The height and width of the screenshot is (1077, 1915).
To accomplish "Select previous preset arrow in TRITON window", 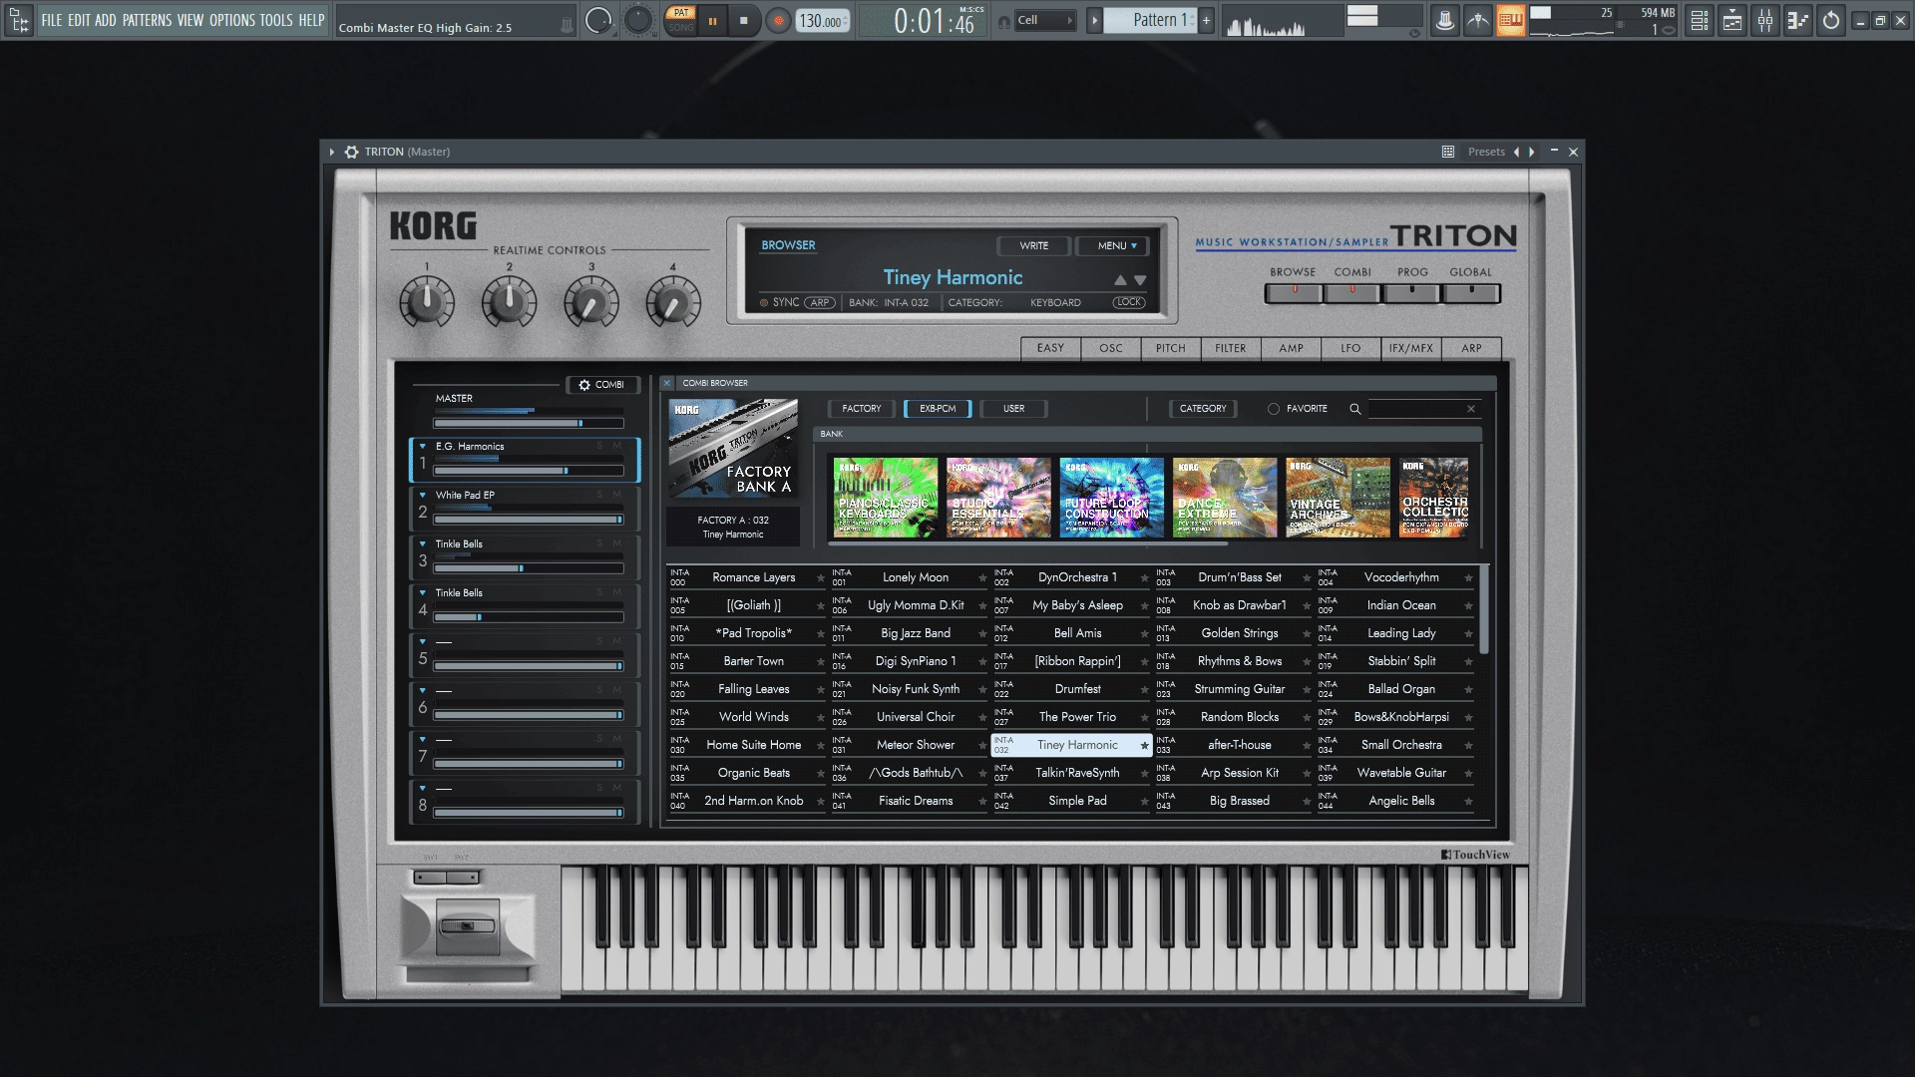I will click(x=1517, y=152).
